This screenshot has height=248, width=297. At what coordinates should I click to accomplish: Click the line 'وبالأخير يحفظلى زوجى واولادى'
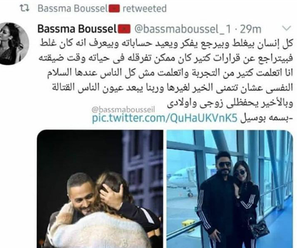(x=230, y=104)
